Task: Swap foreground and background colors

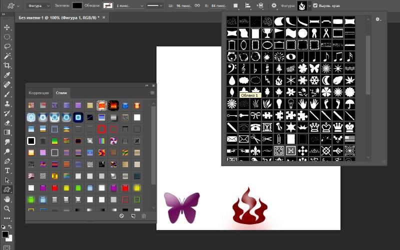Action: pos(10,227)
